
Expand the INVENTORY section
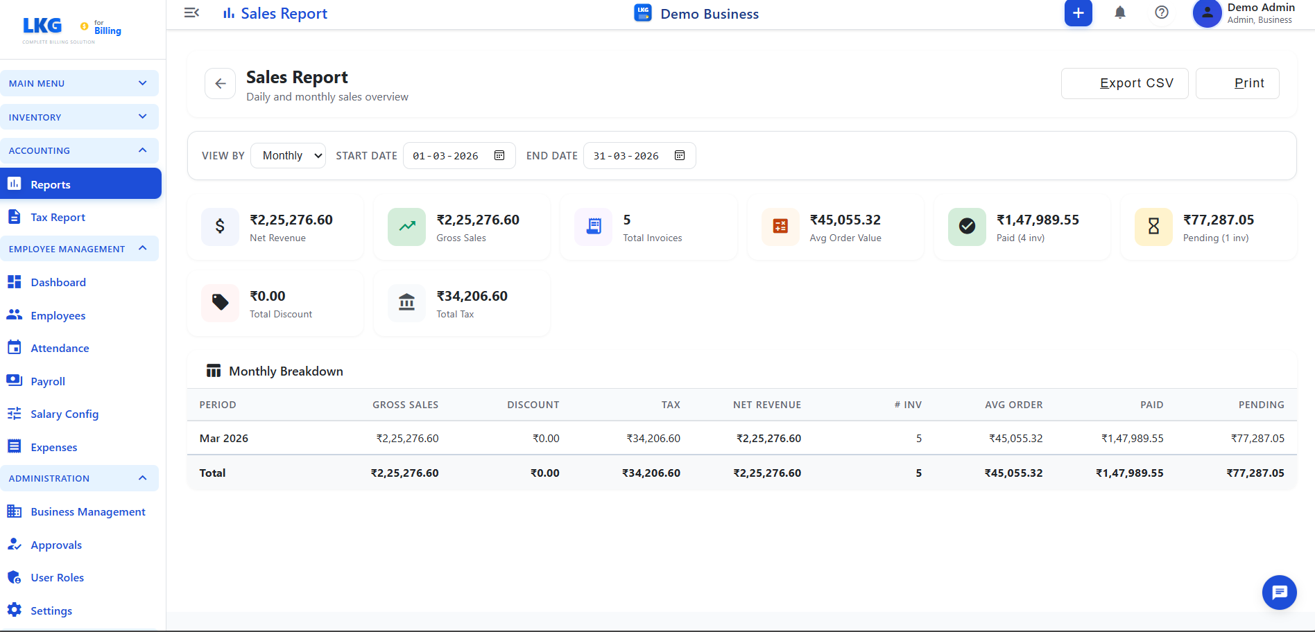click(79, 117)
